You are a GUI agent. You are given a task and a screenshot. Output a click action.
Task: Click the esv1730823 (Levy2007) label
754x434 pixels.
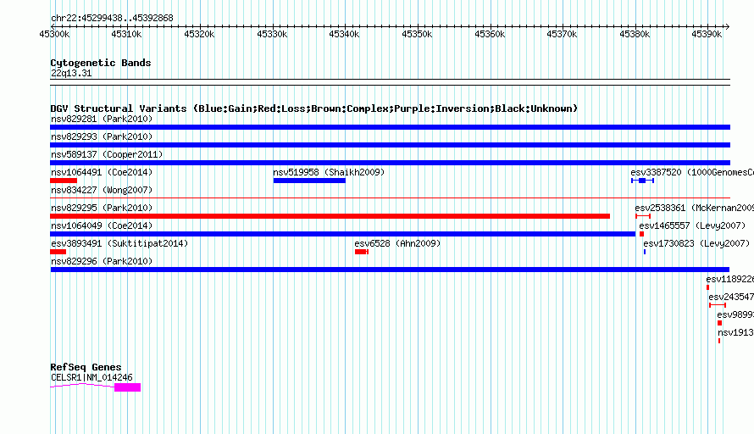[696, 243]
